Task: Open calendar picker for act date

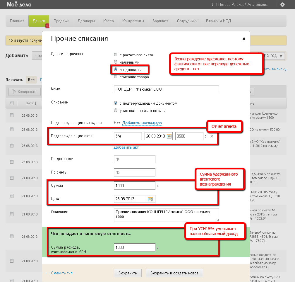Action: coord(169,136)
